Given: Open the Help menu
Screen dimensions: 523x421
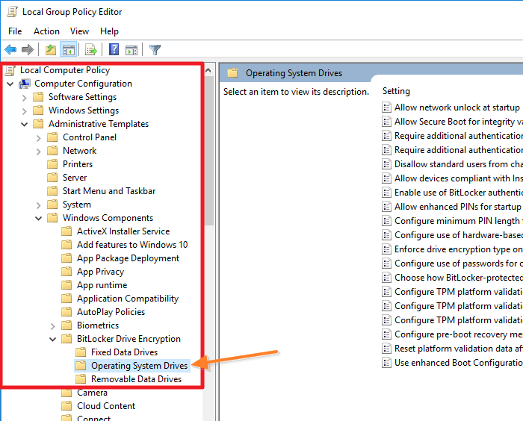Looking at the screenshot, I should (109, 31).
